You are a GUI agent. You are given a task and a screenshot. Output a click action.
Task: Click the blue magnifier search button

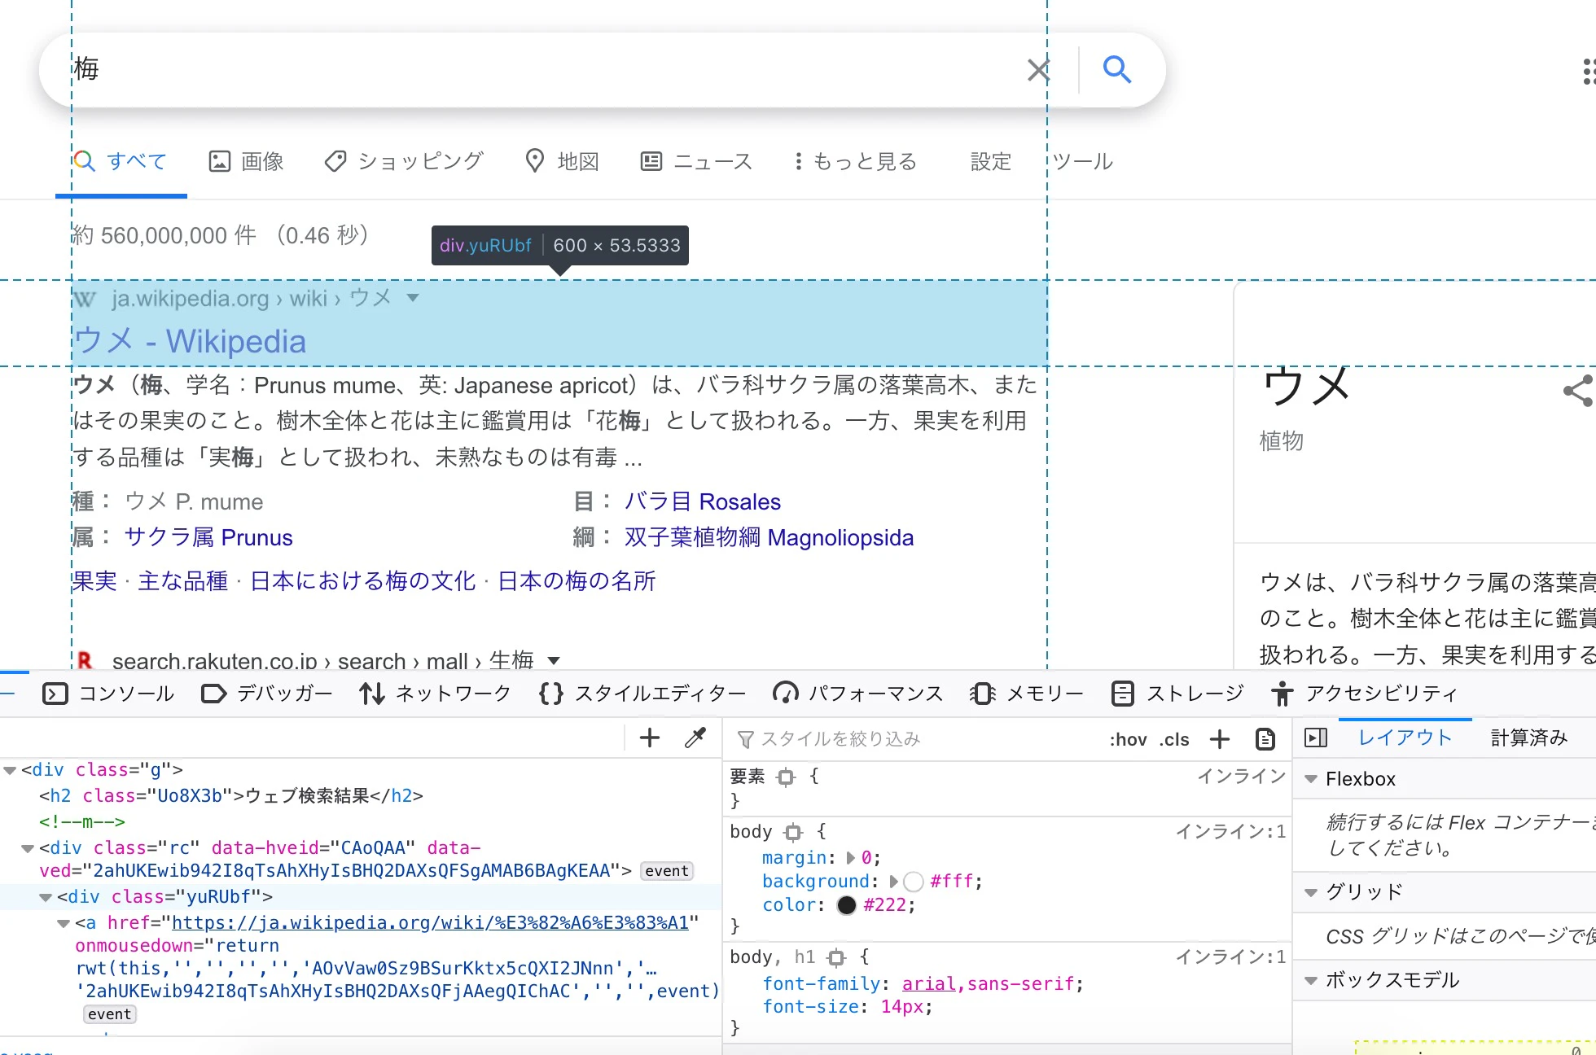[x=1117, y=70]
